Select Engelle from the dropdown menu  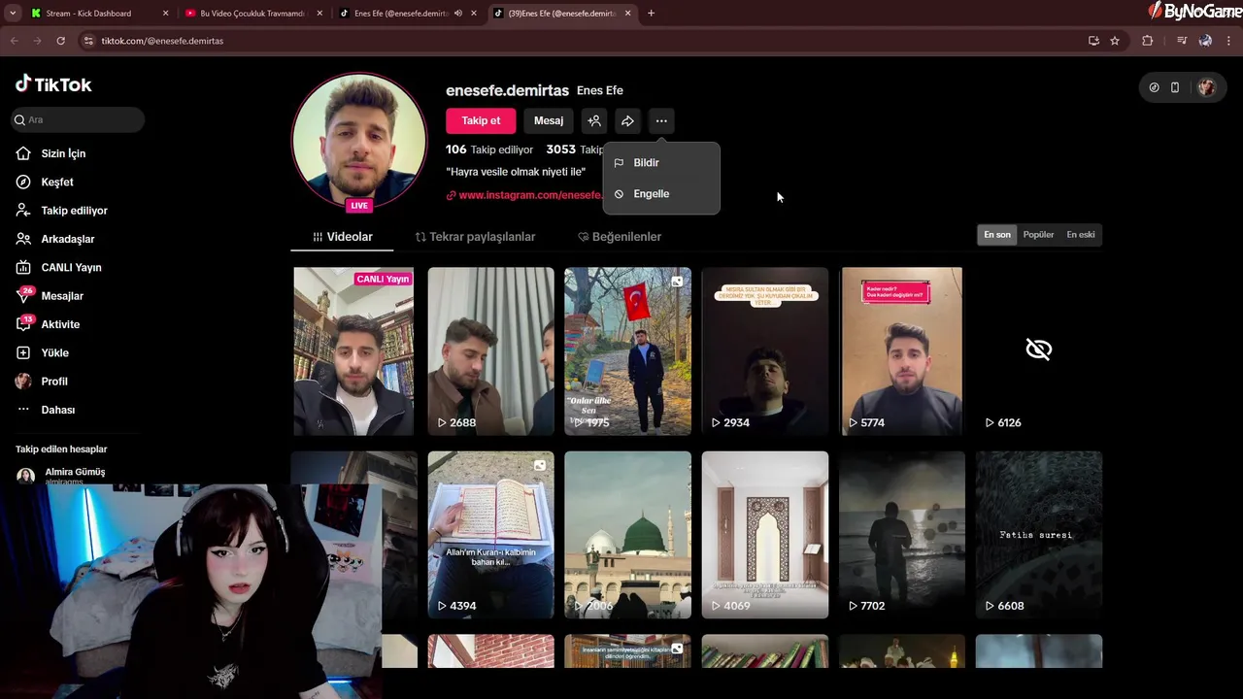tap(661, 194)
